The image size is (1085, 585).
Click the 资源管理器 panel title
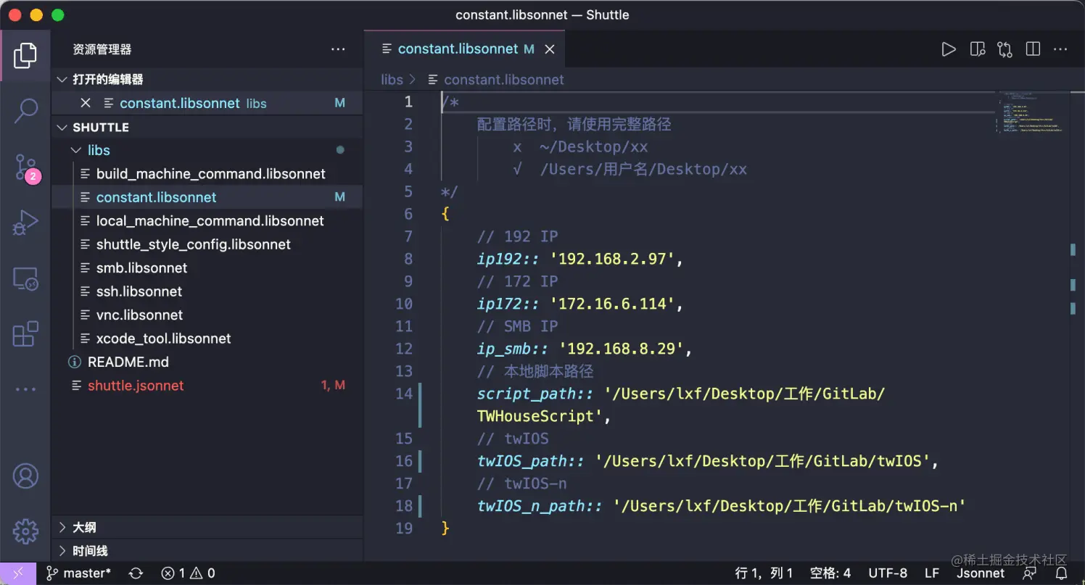click(102, 49)
